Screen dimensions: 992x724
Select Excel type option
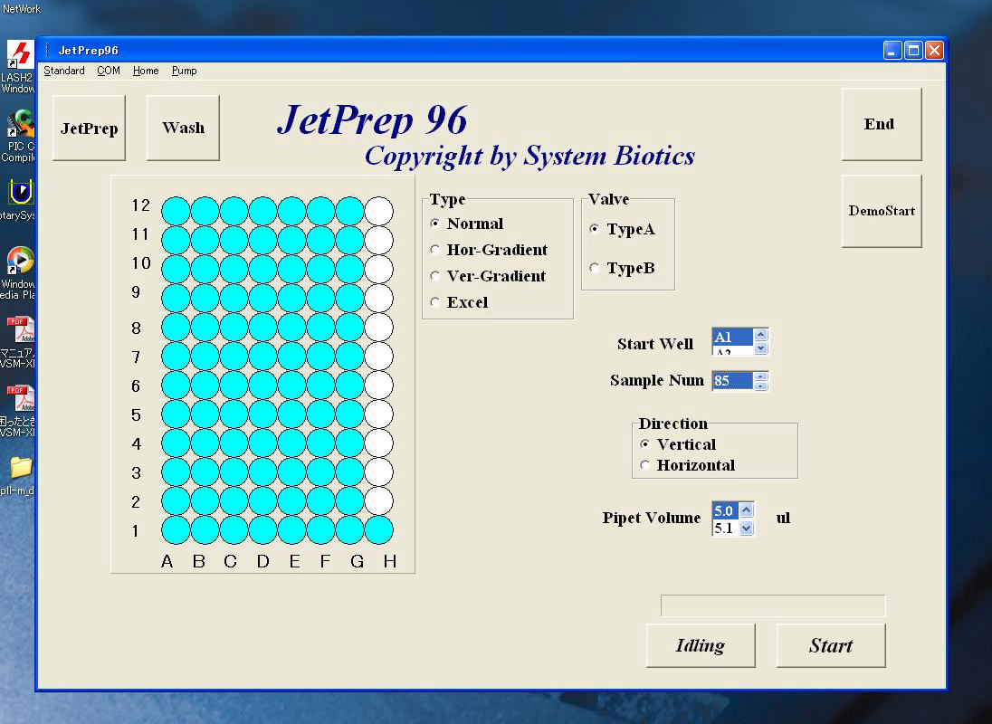434,302
